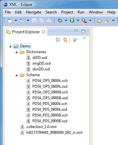Screen dimensions: 118x145
Task: Select the Project Explorer tab
Action: [x=26, y=32]
